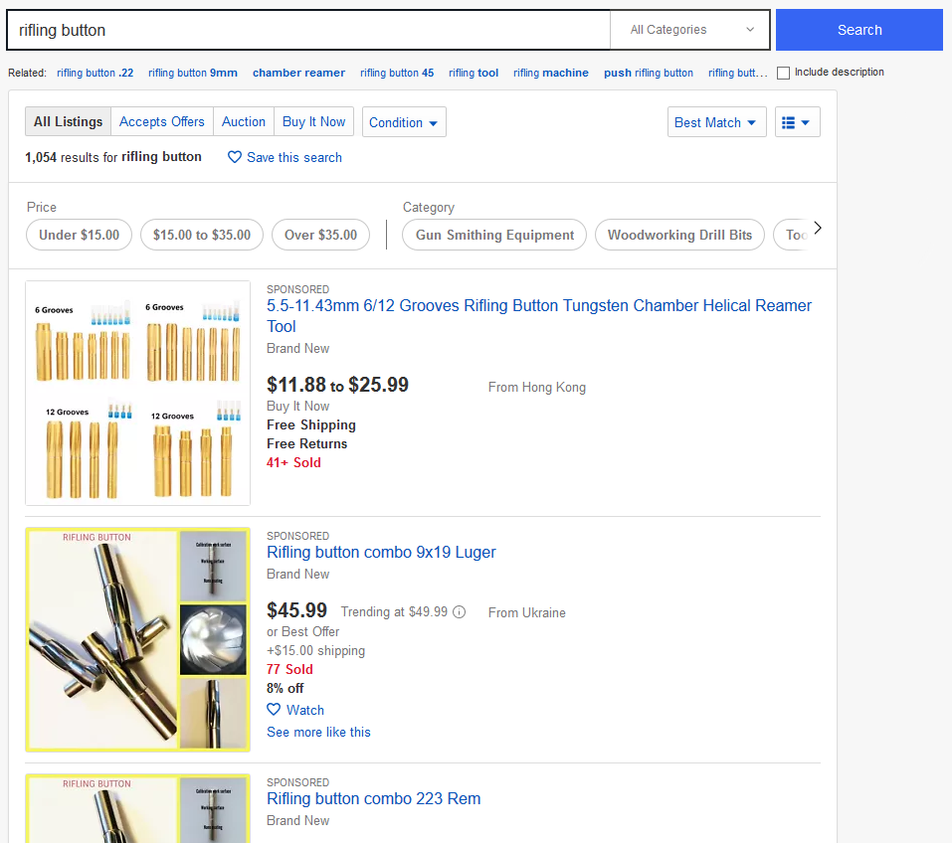Filter by Gun Smithing Equipment category
952x843 pixels.
pyautogui.click(x=494, y=235)
